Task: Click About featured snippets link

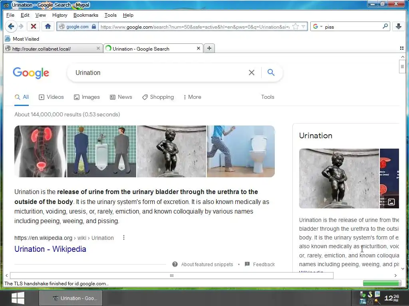Action: pyautogui.click(x=207, y=265)
